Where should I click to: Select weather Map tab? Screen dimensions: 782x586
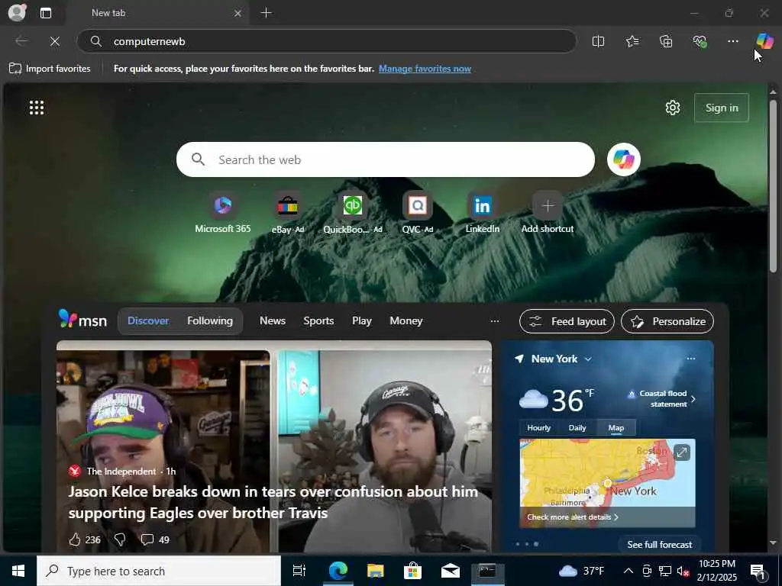[616, 427]
